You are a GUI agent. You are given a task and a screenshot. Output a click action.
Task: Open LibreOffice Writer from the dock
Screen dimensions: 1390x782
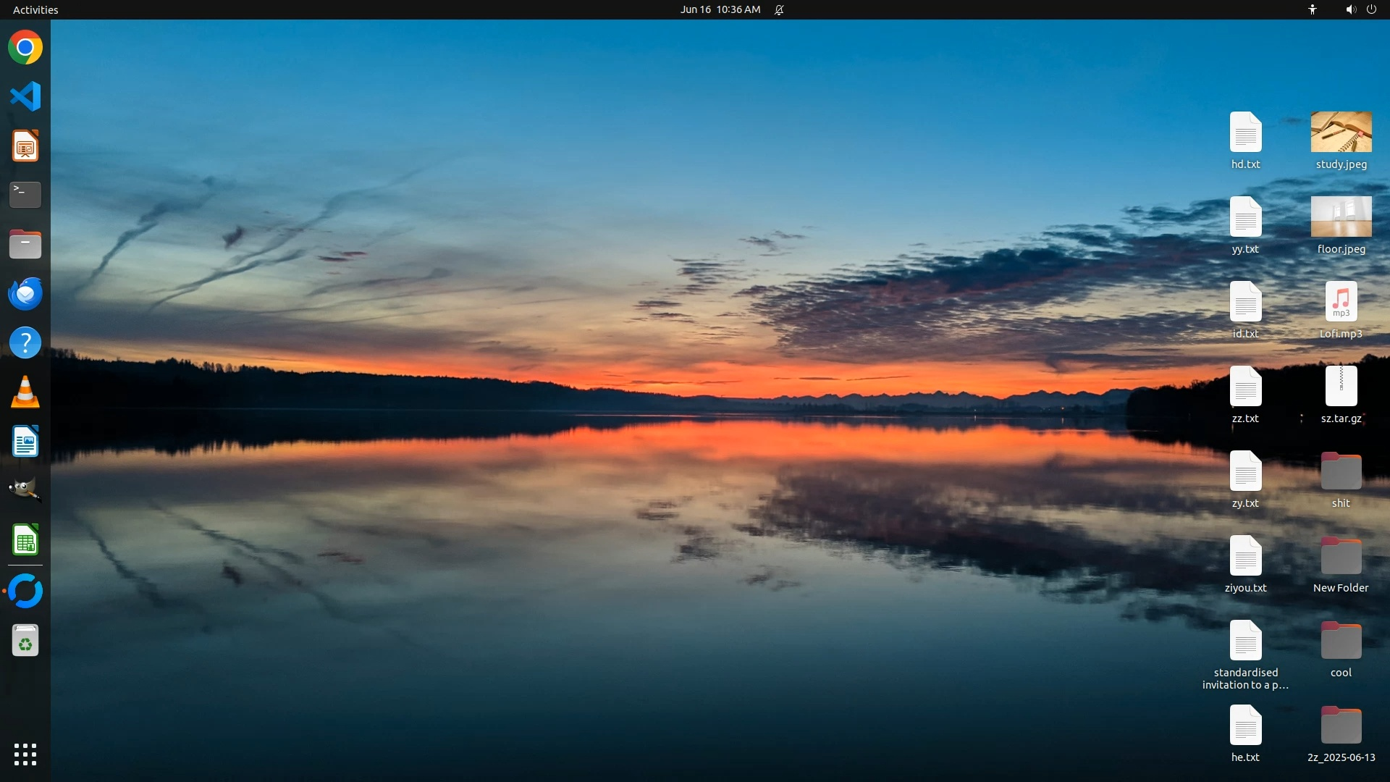pos(25,442)
